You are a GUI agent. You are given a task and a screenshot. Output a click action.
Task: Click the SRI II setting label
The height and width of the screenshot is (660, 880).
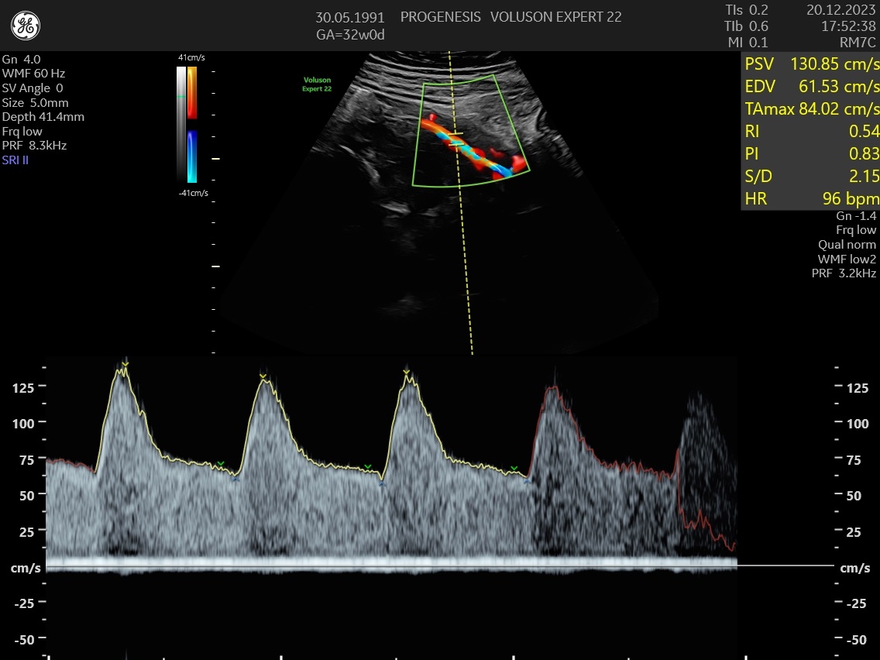(15, 160)
